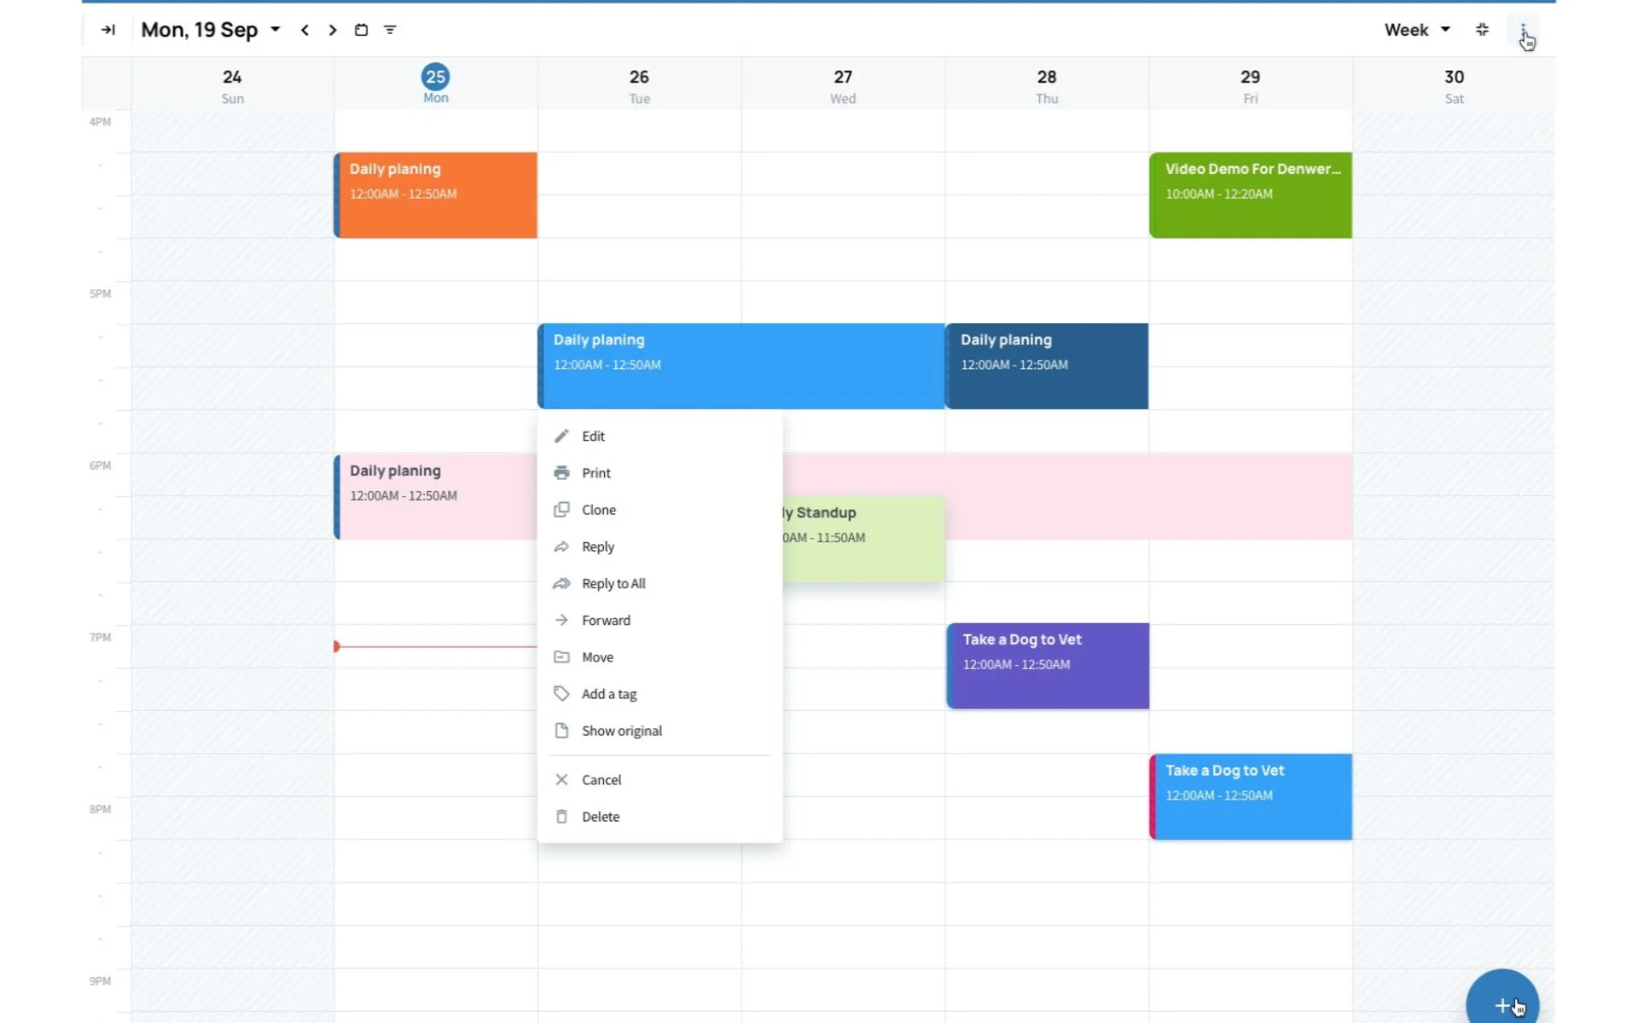Open the blue Take a Dog to Vet event on Friday
The image size is (1638, 1023).
tap(1251, 797)
